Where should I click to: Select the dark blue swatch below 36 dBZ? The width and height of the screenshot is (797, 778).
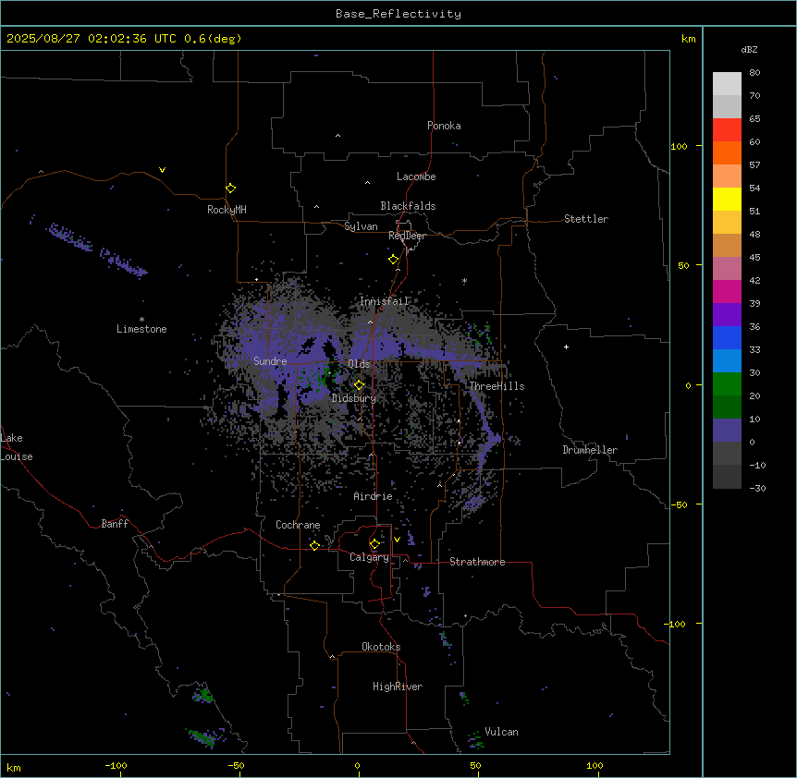coord(727,337)
